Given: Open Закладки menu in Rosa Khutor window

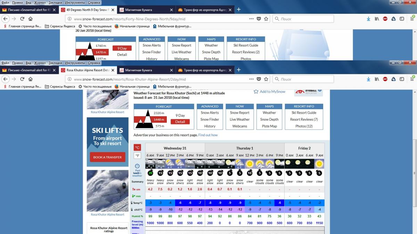Looking at the screenshot, I should coord(55,63).
